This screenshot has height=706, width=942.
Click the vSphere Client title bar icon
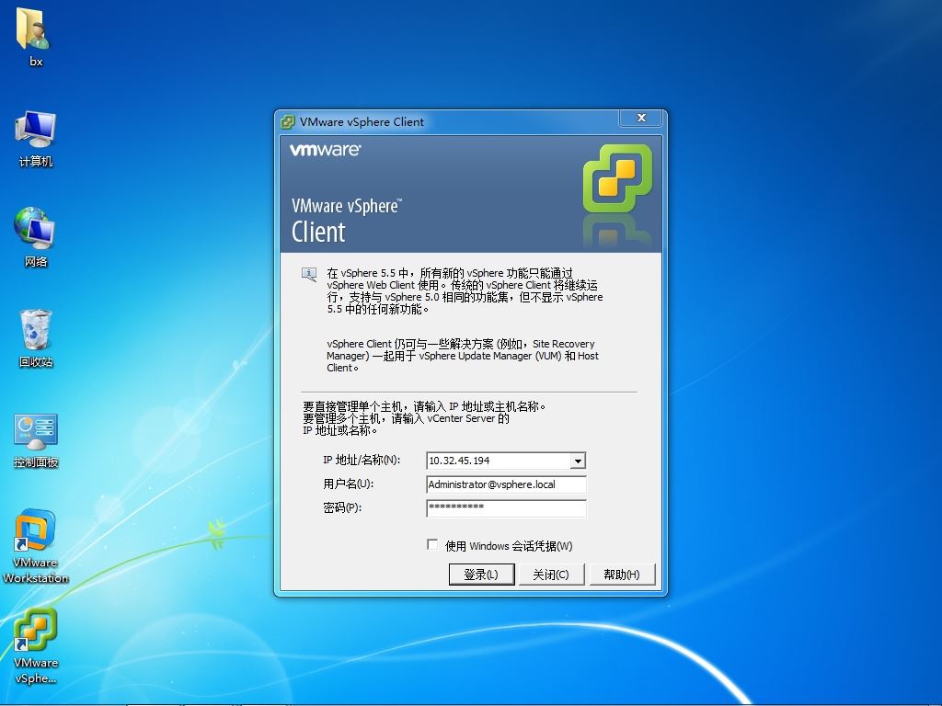(288, 122)
